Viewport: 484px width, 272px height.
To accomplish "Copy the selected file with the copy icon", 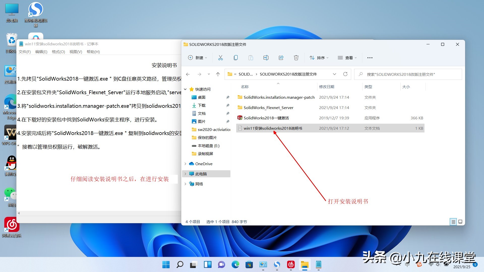I will coord(236,58).
